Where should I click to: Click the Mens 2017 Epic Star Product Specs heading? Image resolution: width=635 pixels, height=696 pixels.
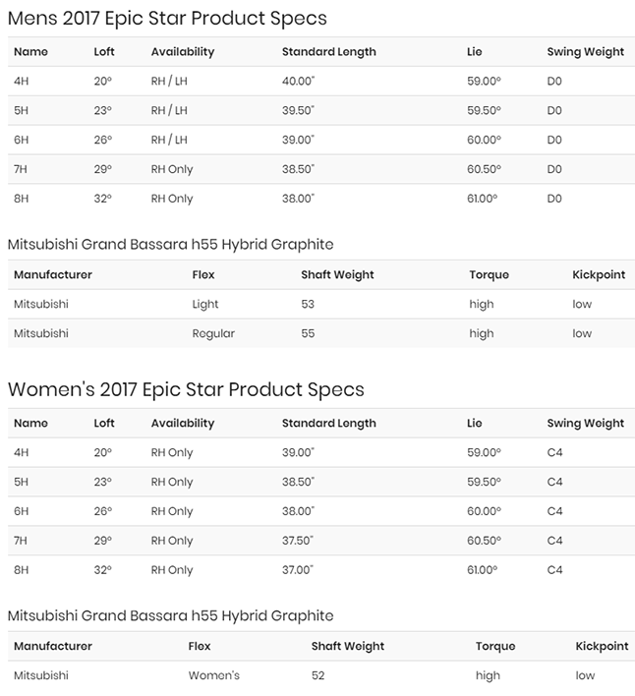point(167,19)
